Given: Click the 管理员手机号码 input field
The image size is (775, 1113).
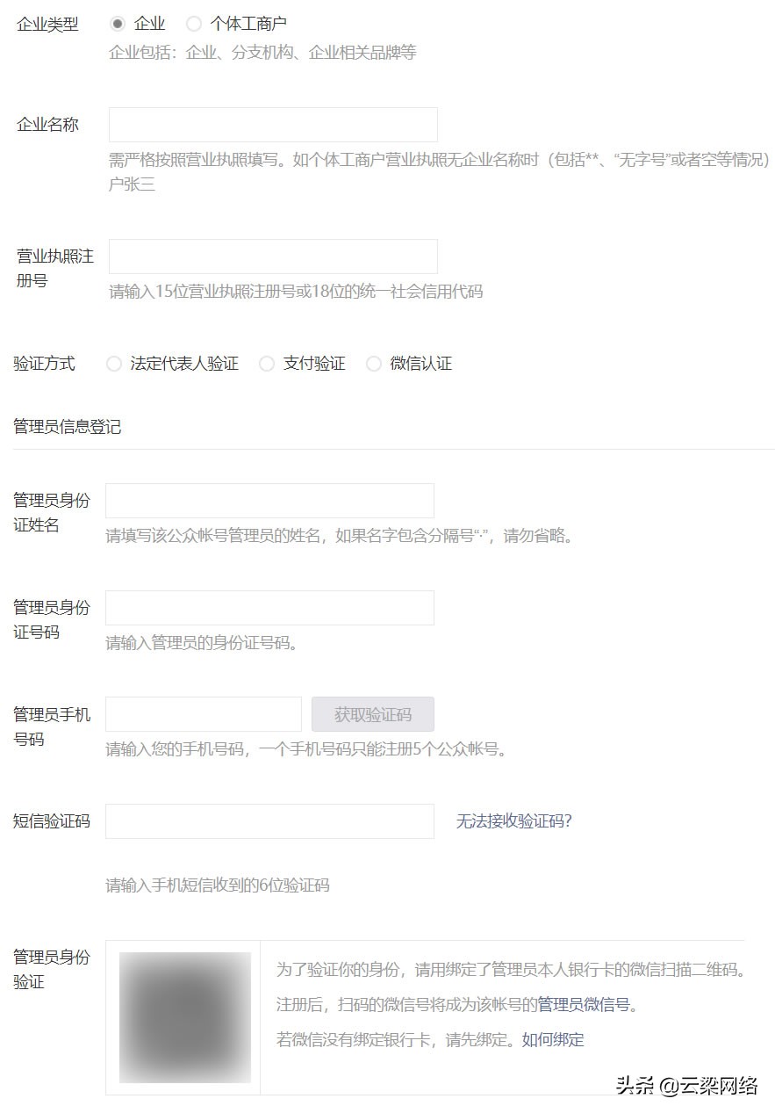Looking at the screenshot, I should pos(203,714).
